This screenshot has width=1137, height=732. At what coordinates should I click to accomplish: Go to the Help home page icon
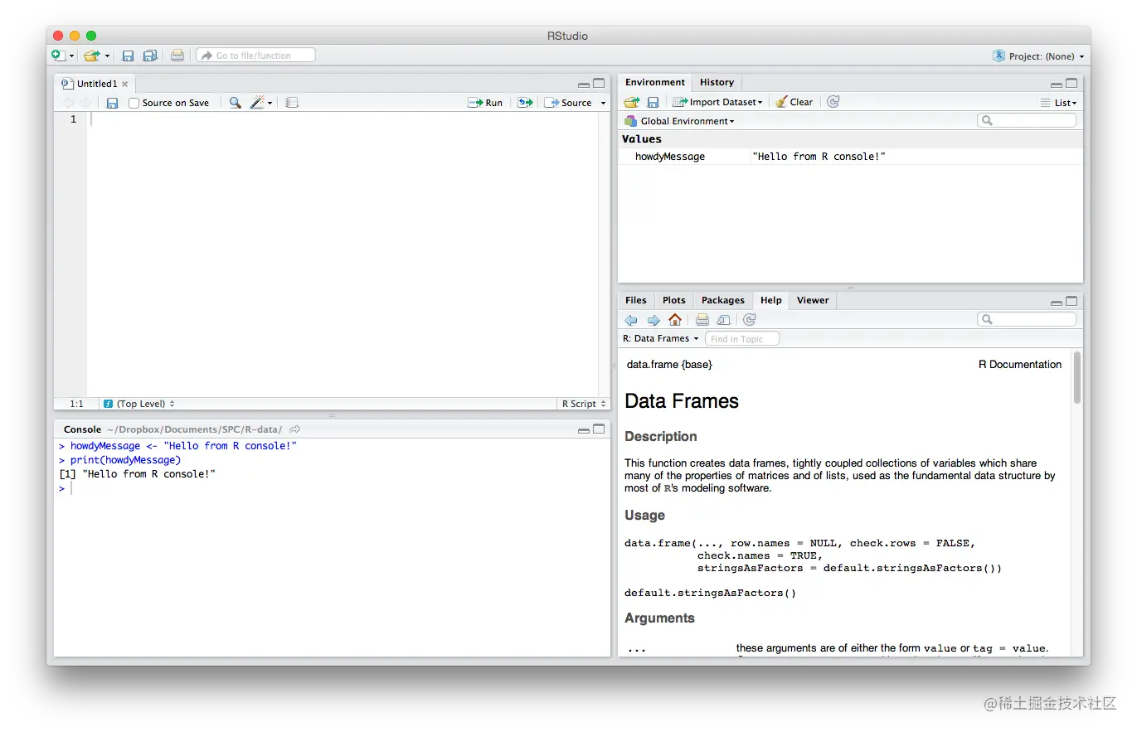click(x=675, y=319)
